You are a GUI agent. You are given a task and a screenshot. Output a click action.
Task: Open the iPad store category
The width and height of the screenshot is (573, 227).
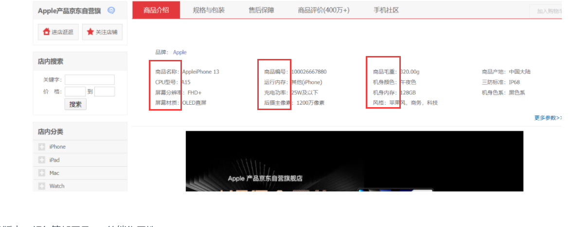click(54, 160)
